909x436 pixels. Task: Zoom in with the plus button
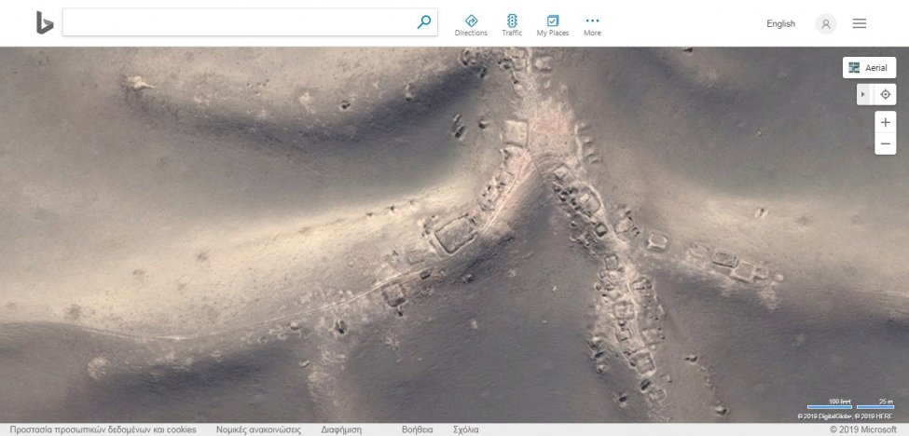886,122
